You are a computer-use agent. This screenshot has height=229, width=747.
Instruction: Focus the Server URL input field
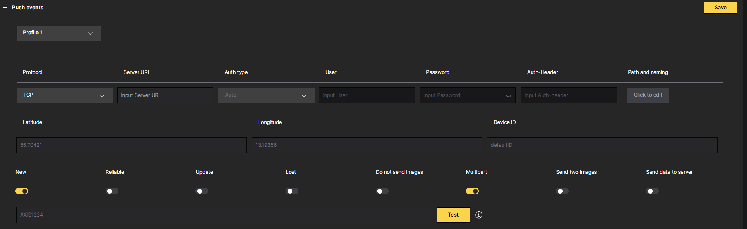(165, 95)
